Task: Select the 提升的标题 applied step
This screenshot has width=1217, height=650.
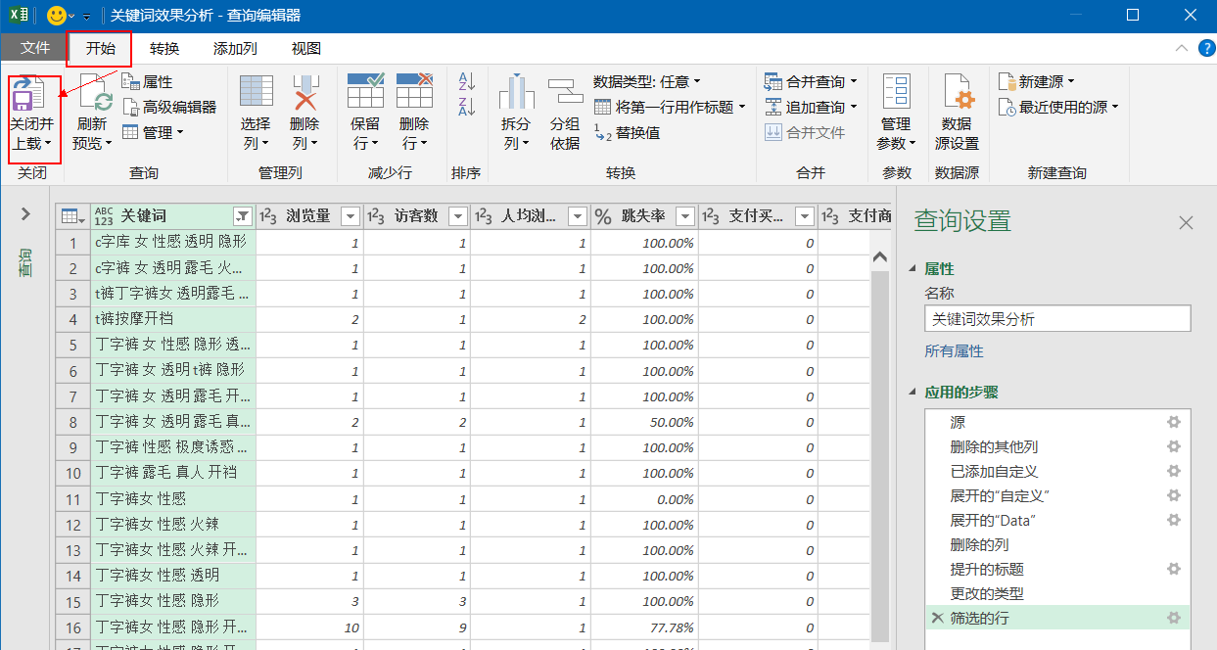Action: [987, 569]
